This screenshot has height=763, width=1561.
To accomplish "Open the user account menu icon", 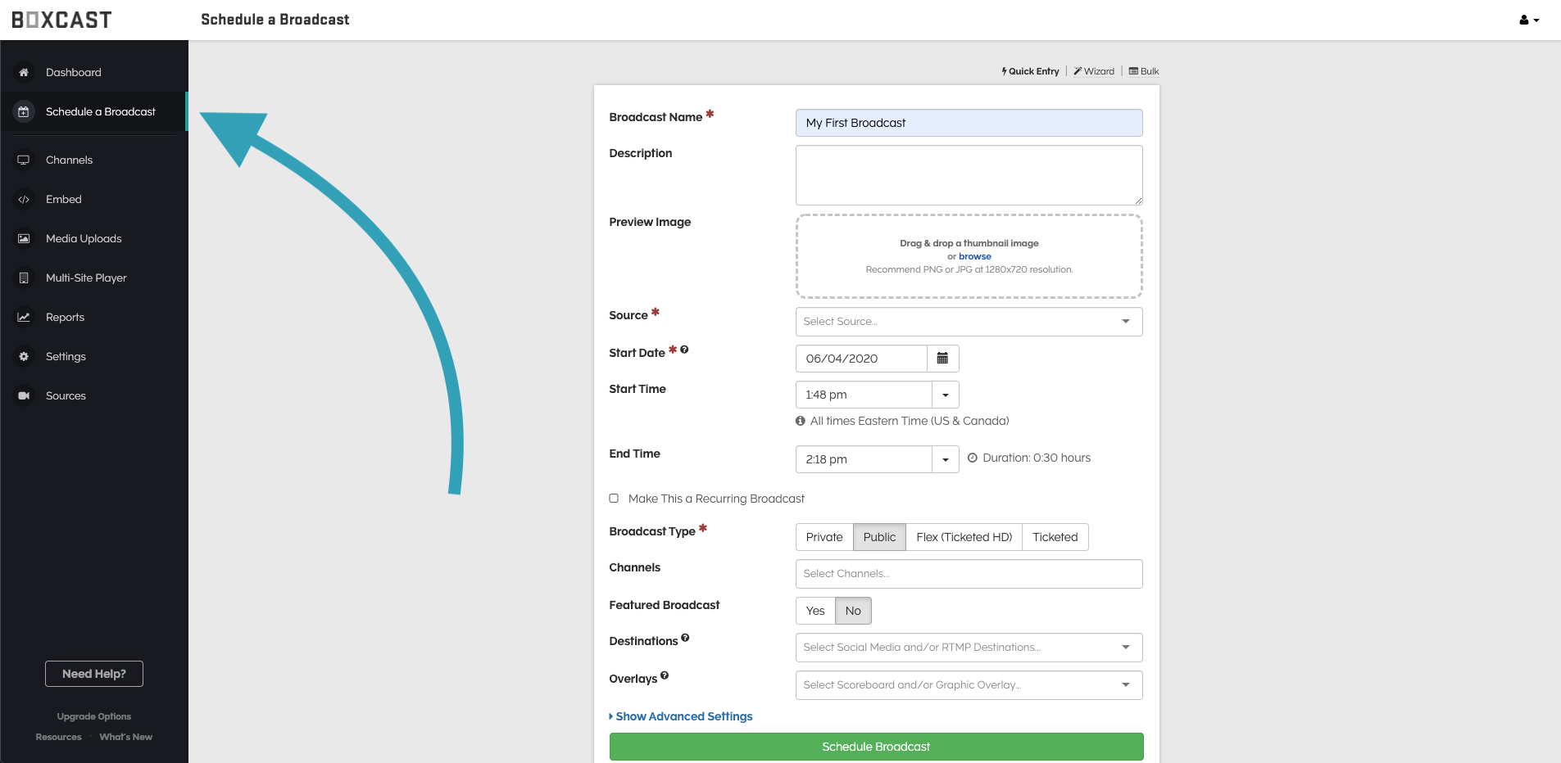I will click(1528, 20).
